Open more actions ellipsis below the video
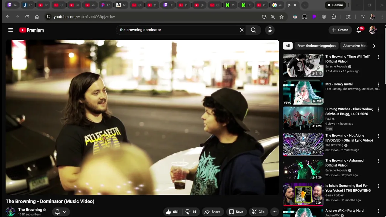Viewport: 386px width, 217px height. click(x=274, y=212)
